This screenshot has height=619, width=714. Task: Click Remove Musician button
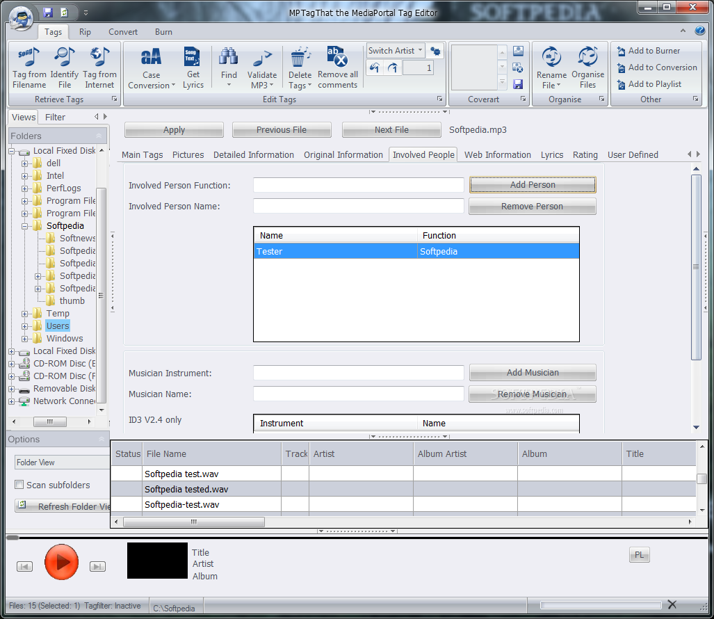(533, 394)
